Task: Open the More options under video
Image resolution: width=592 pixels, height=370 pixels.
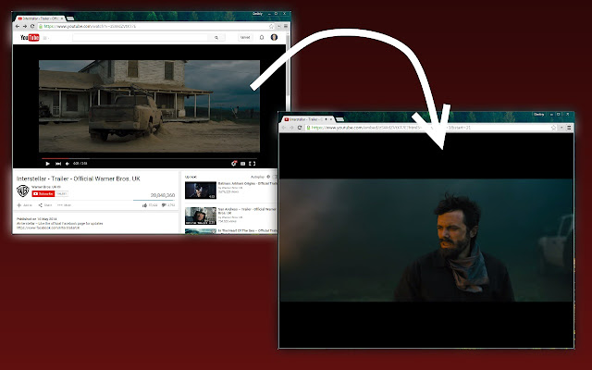Action: [x=64, y=205]
